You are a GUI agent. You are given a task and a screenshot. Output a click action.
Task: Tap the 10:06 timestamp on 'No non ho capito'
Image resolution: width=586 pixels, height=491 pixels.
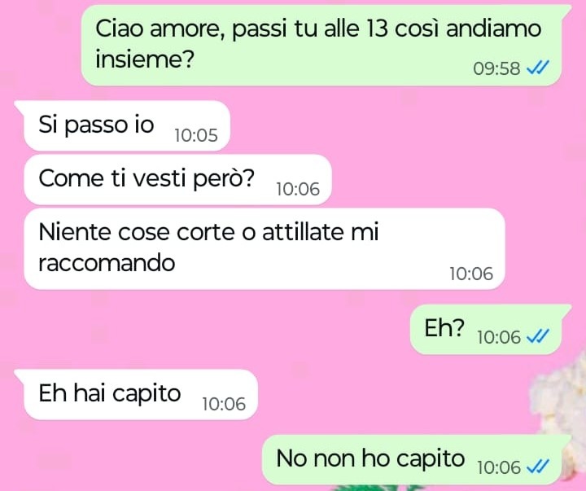click(499, 467)
